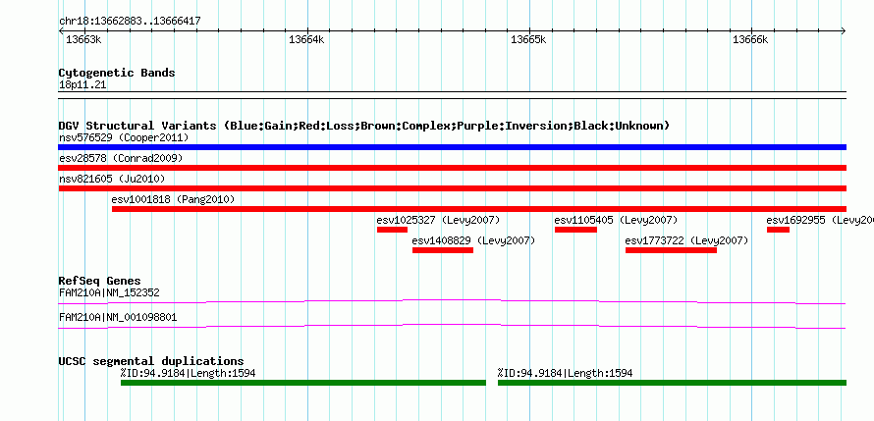Click the short esv1025327 red bar

392,230
